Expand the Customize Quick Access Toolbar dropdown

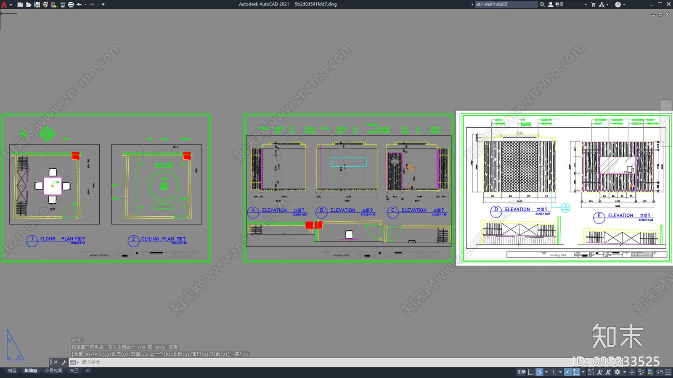[103, 5]
